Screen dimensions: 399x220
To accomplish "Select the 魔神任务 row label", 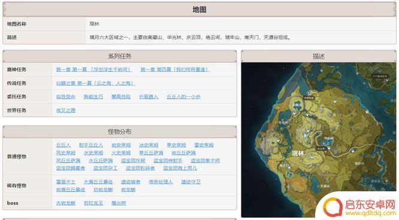I will [17, 69].
